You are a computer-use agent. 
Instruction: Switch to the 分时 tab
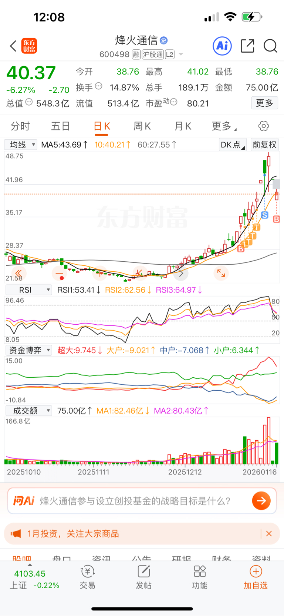[x=20, y=126]
